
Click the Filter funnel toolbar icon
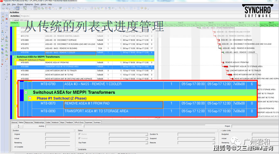(73, 8)
